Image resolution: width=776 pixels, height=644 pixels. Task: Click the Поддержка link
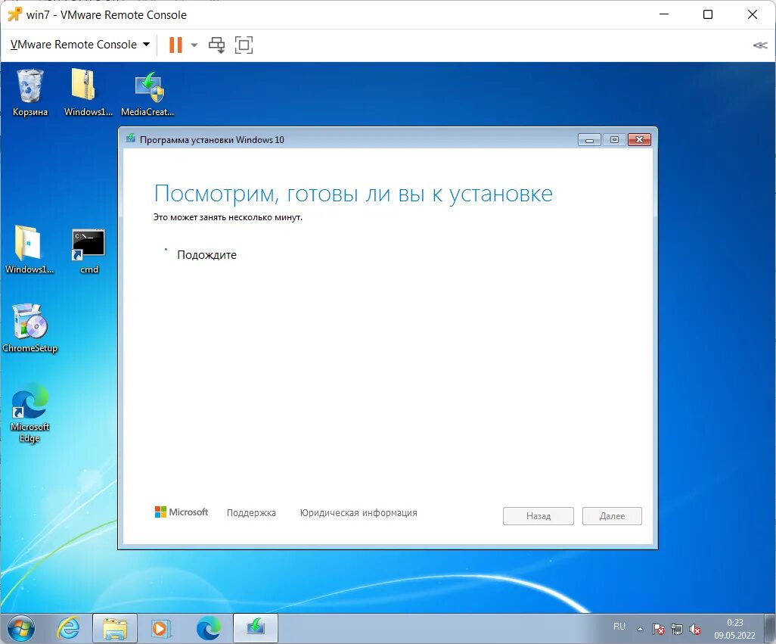coord(251,513)
